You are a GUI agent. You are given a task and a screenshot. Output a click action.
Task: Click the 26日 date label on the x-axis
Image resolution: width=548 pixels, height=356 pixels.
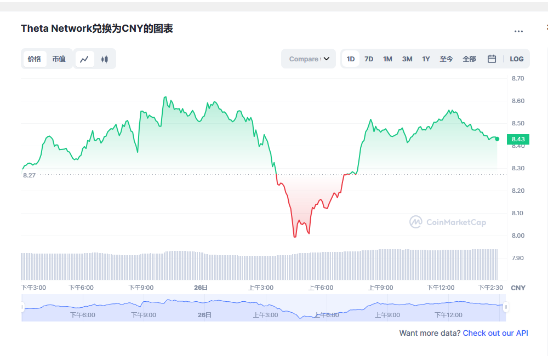(201, 288)
